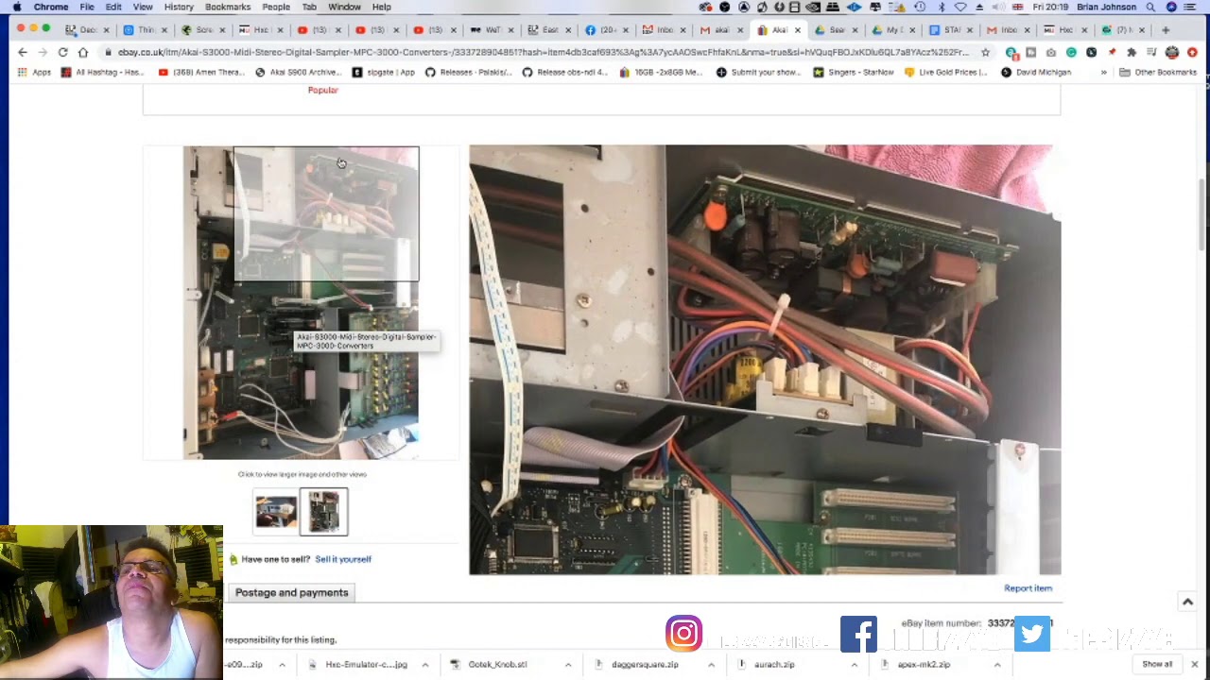Open the 'Live Gold Prices' bookmark
This screenshot has height=680, width=1210.
(x=947, y=72)
